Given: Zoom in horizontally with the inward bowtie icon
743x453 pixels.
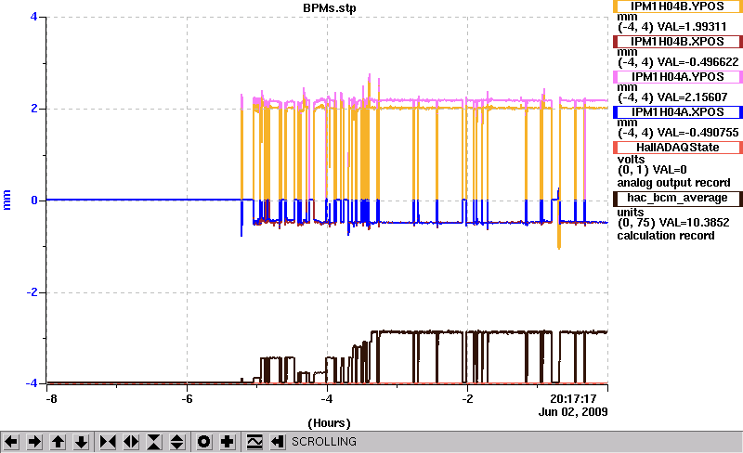Looking at the screenshot, I should 108,442.
